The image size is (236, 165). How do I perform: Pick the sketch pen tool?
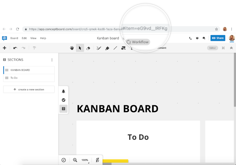click(99, 48)
